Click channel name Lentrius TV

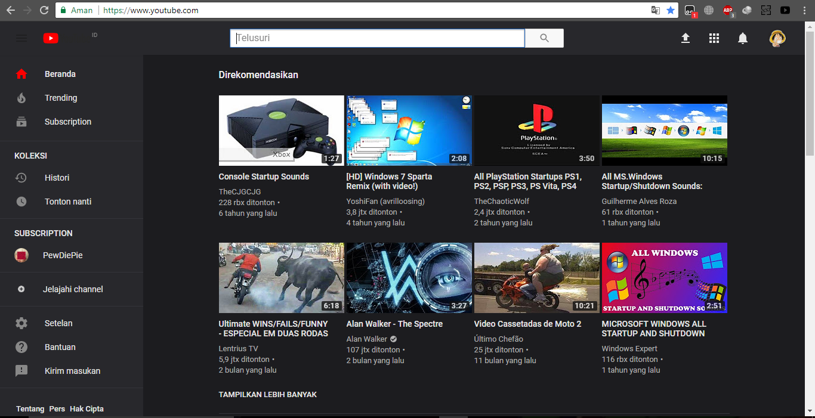(x=238, y=348)
